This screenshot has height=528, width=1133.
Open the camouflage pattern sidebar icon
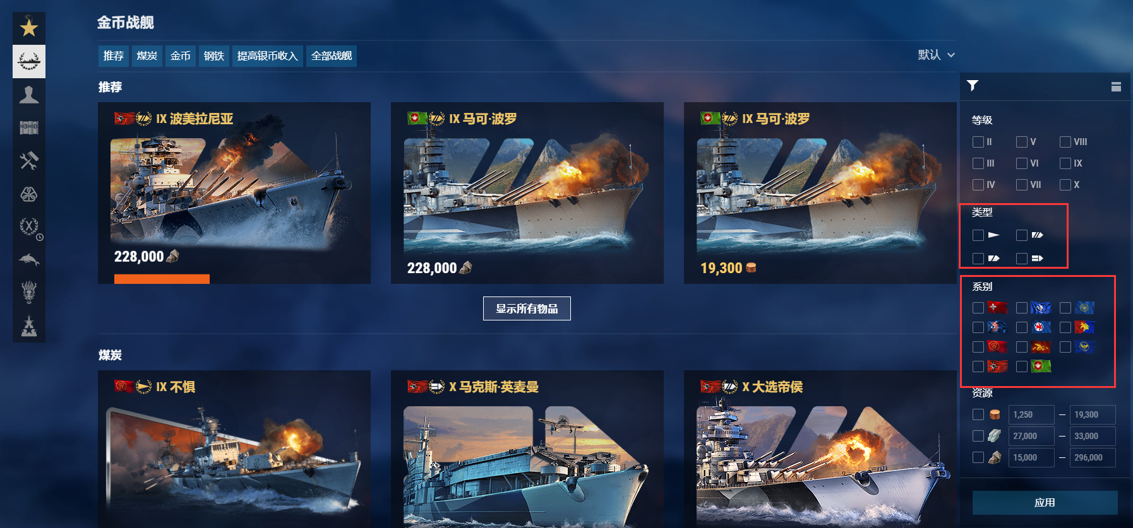[x=29, y=194]
